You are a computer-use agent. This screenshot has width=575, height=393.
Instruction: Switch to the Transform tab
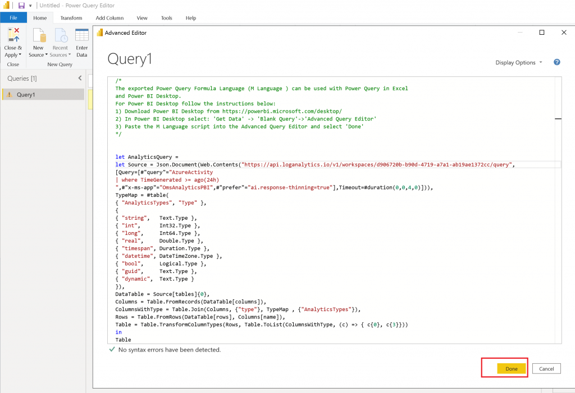tap(71, 18)
